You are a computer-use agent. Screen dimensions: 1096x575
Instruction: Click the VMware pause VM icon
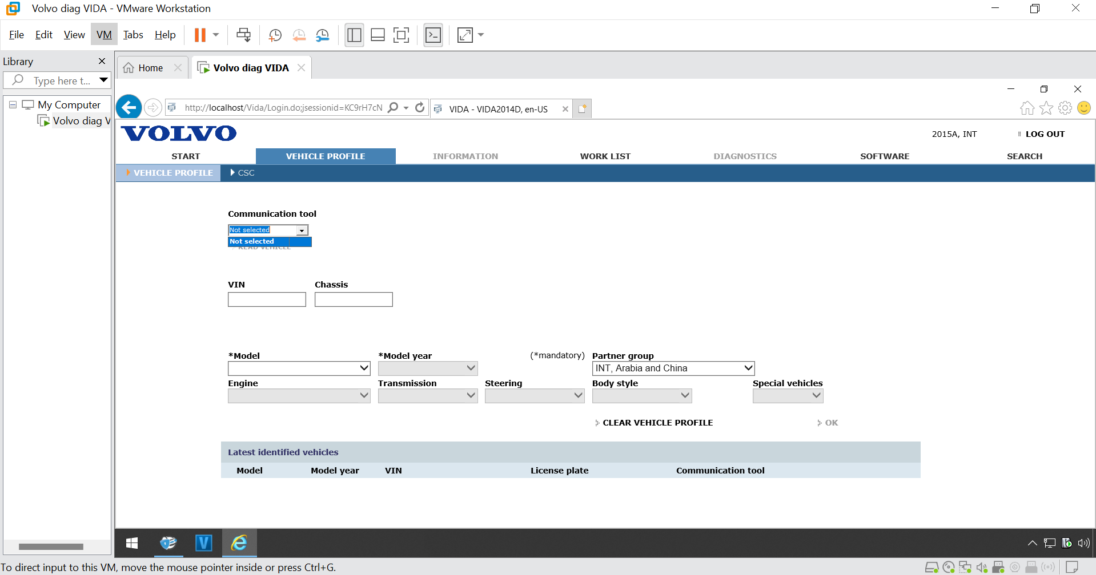(199, 35)
